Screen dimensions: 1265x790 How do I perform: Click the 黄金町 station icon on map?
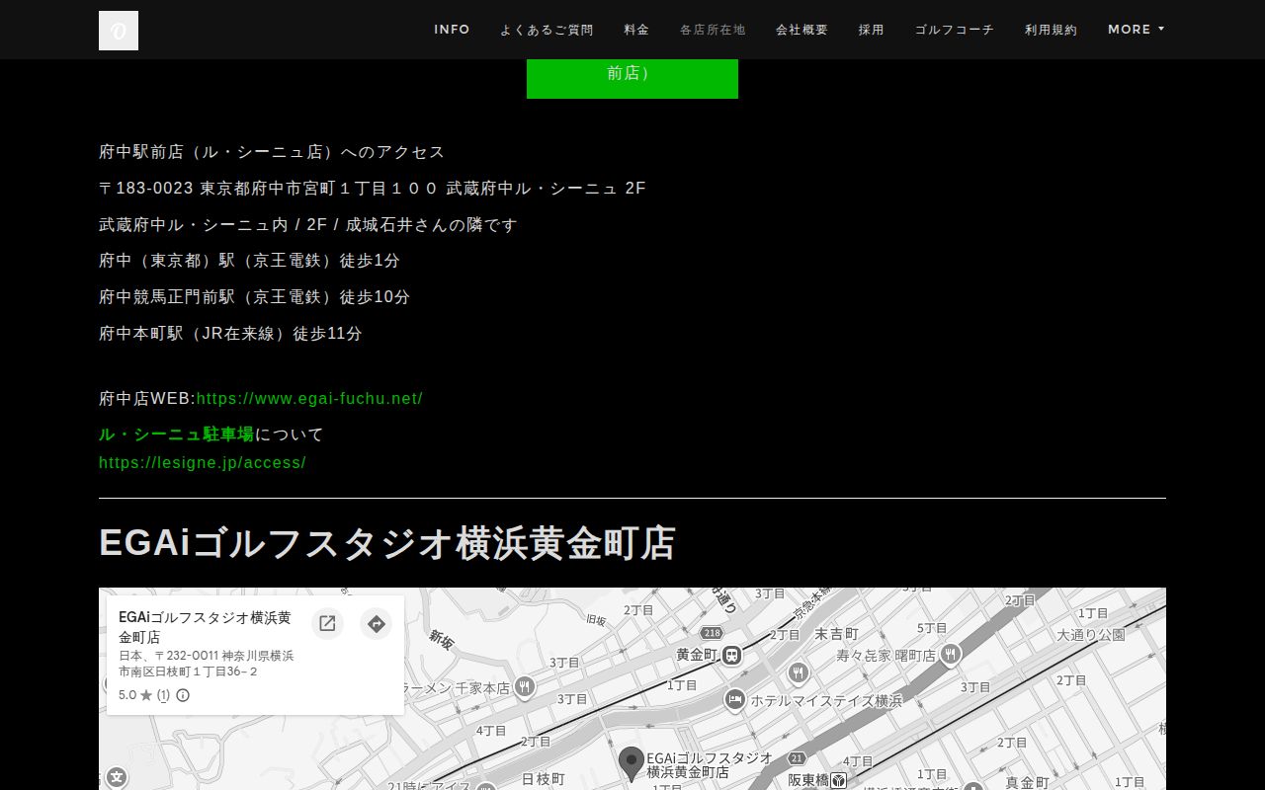[731, 655]
